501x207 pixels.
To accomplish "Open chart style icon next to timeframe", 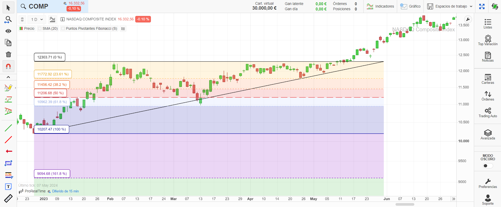I will [52, 20].
